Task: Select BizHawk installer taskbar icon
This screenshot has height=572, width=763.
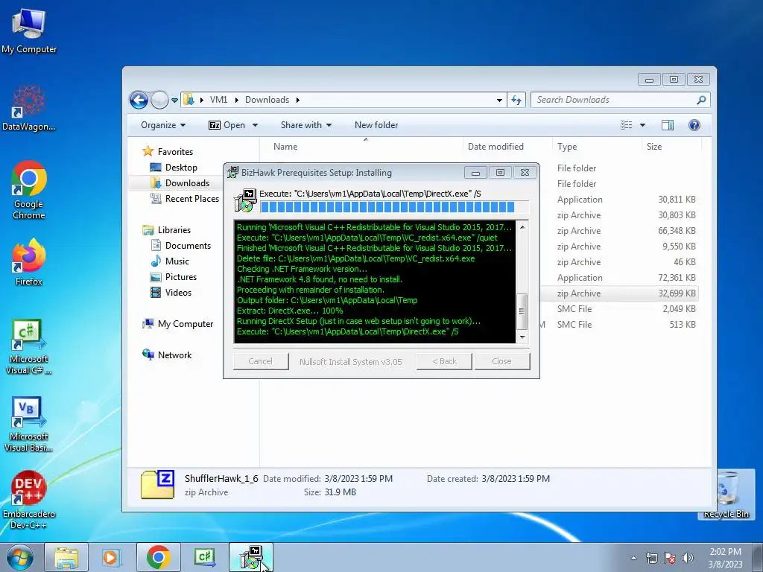Action: tap(251, 557)
